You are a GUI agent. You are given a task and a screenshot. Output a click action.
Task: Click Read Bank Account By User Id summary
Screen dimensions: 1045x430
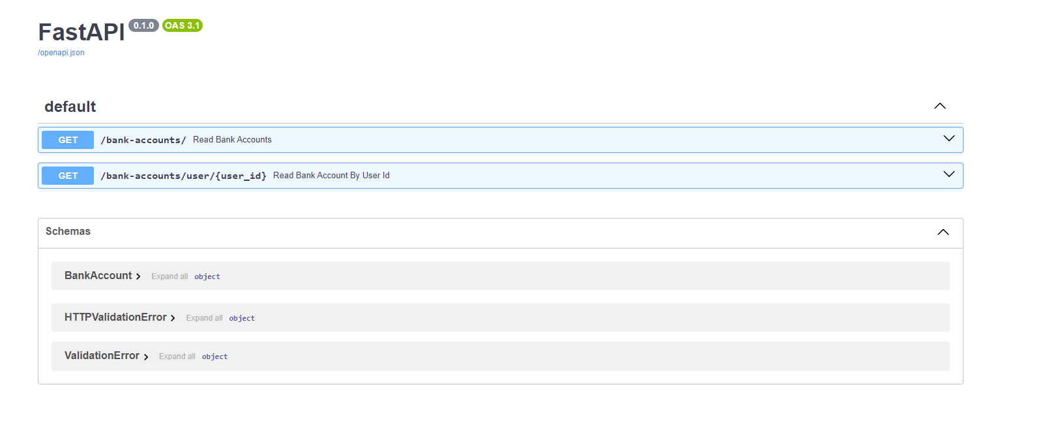coord(331,176)
